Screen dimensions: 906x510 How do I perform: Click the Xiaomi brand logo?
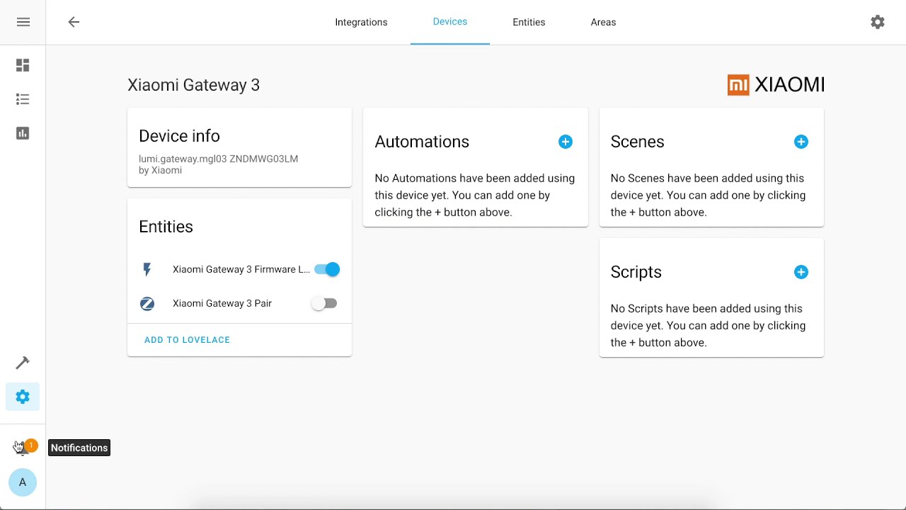(x=776, y=85)
